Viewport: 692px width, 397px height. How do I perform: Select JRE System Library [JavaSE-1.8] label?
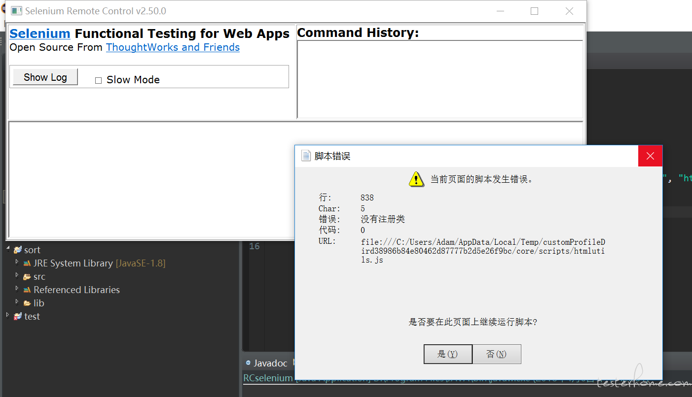(100, 264)
